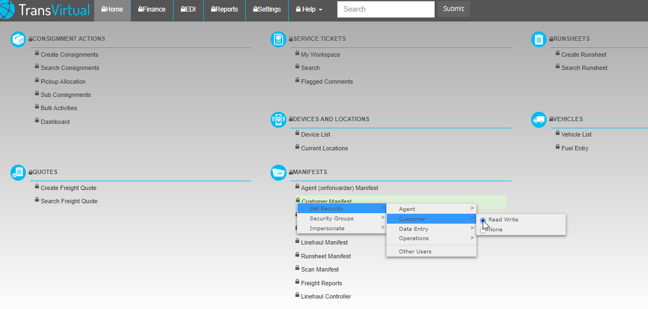Expand the Data Entry security submenu
648x309 pixels.
tap(431, 229)
